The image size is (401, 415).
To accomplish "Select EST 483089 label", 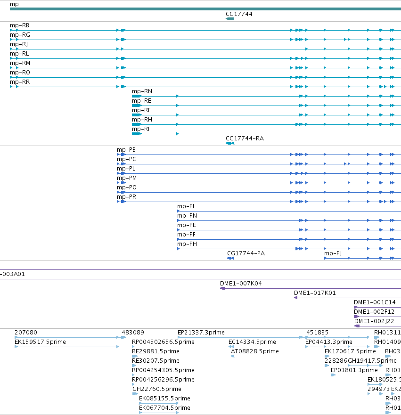I will pyautogui.click(x=133, y=333).
